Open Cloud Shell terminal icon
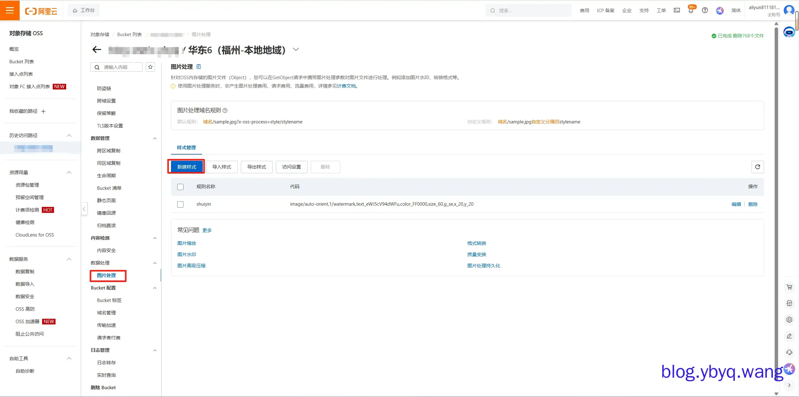 coord(677,10)
